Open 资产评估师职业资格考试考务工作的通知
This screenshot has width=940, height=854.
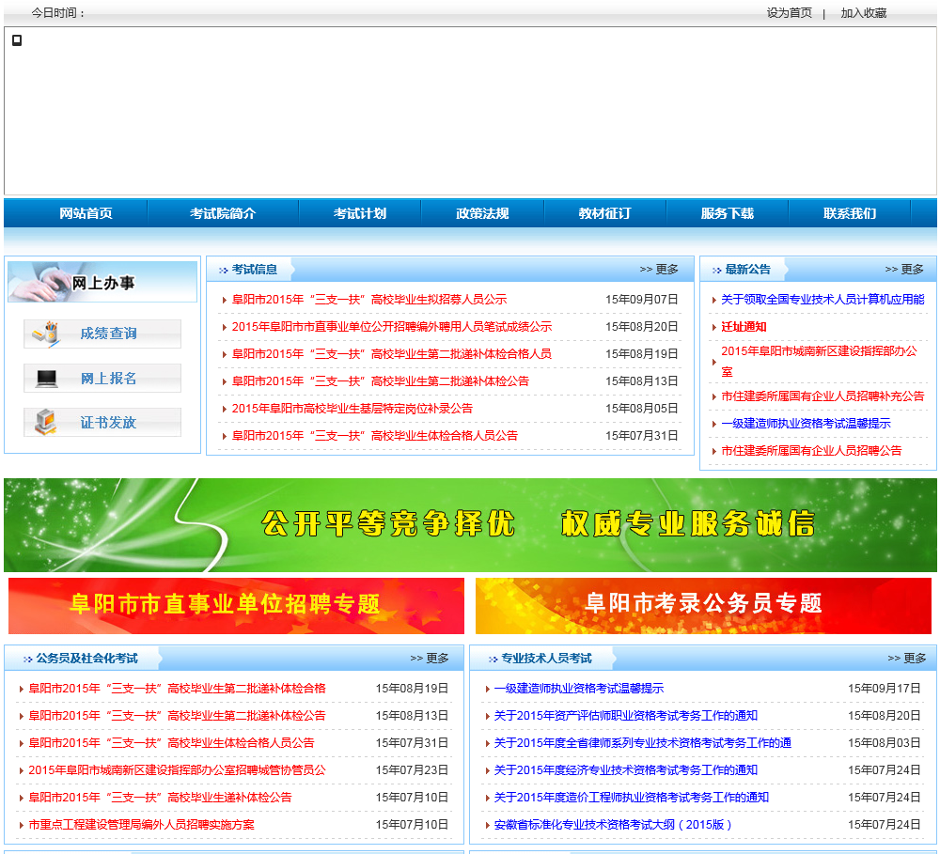[625, 716]
